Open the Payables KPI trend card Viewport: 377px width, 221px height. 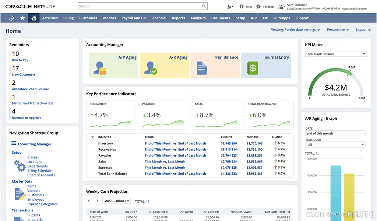(x=163, y=115)
